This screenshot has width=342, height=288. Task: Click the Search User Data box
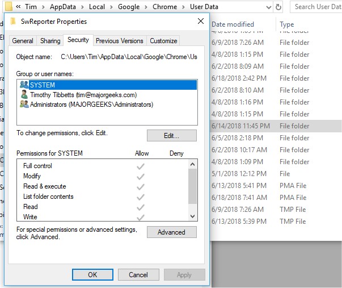[316, 7]
